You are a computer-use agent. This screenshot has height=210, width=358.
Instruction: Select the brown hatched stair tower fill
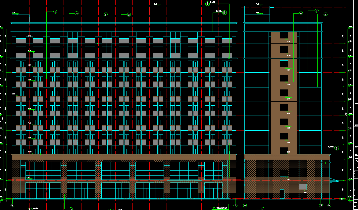[x=284, y=93]
